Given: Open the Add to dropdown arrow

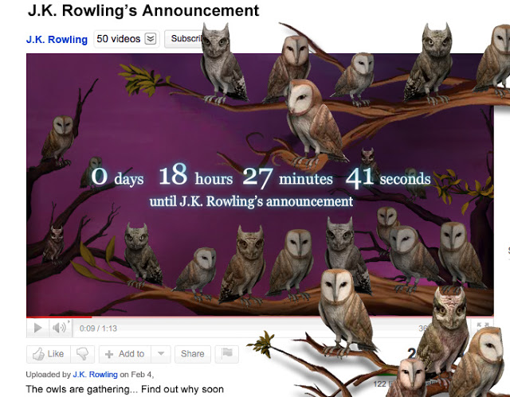Looking at the screenshot, I should click(x=161, y=354).
